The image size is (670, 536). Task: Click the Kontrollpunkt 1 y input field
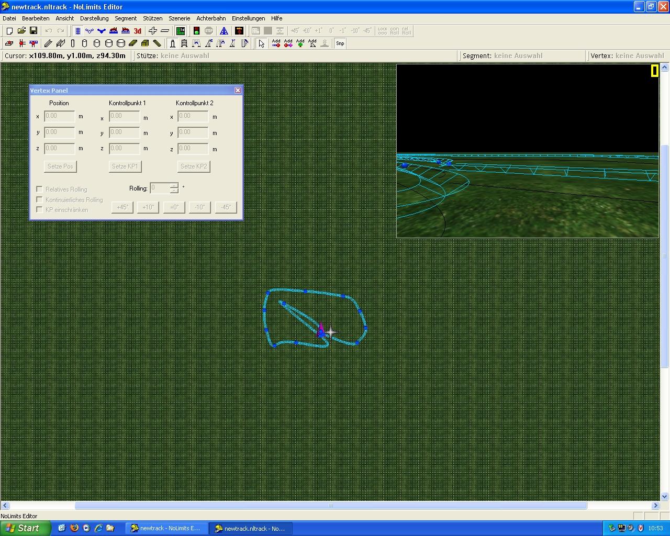point(125,132)
